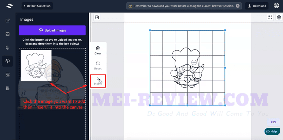The width and height of the screenshot is (283, 140).
Task: Click Reset in the upload toolbar
Action: coord(98,66)
